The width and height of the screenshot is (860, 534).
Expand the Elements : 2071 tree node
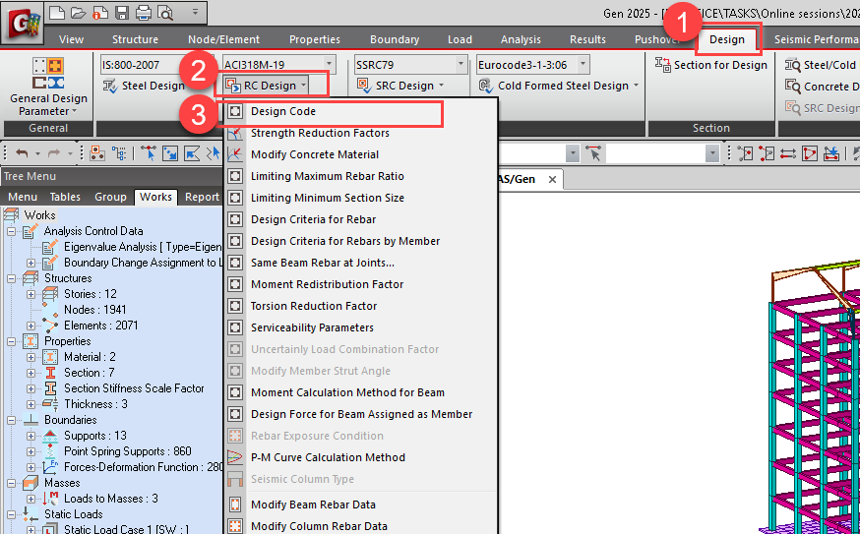tap(31, 326)
